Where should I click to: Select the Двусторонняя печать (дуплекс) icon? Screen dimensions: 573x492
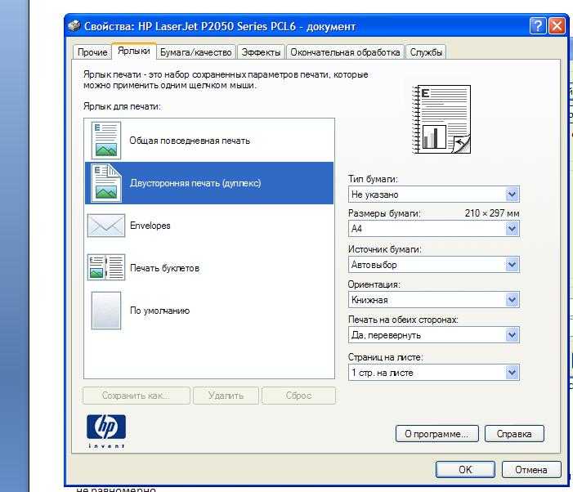(106, 183)
